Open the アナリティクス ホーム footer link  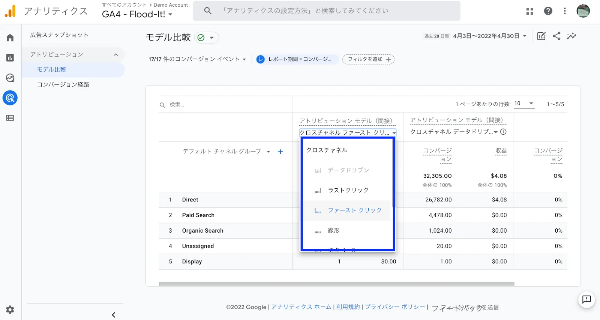click(x=301, y=307)
